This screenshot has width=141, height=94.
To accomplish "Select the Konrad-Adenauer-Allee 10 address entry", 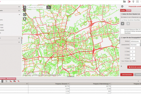I will [x=131, y=31].
